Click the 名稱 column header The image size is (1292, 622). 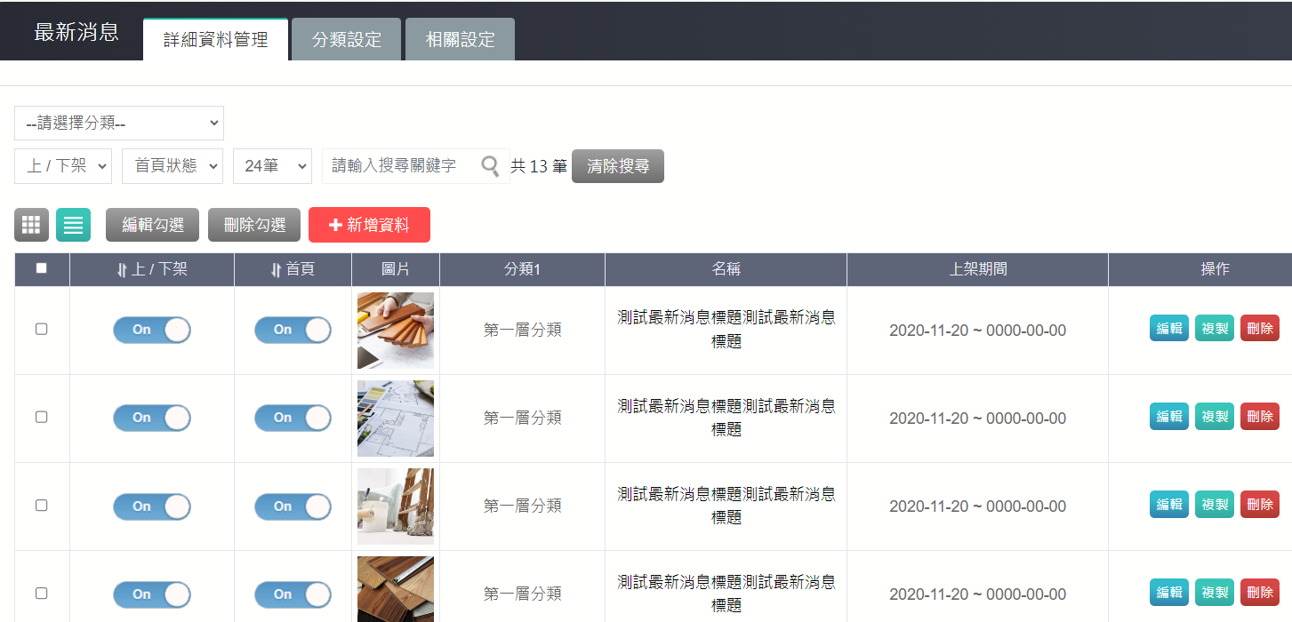point(726,269)
